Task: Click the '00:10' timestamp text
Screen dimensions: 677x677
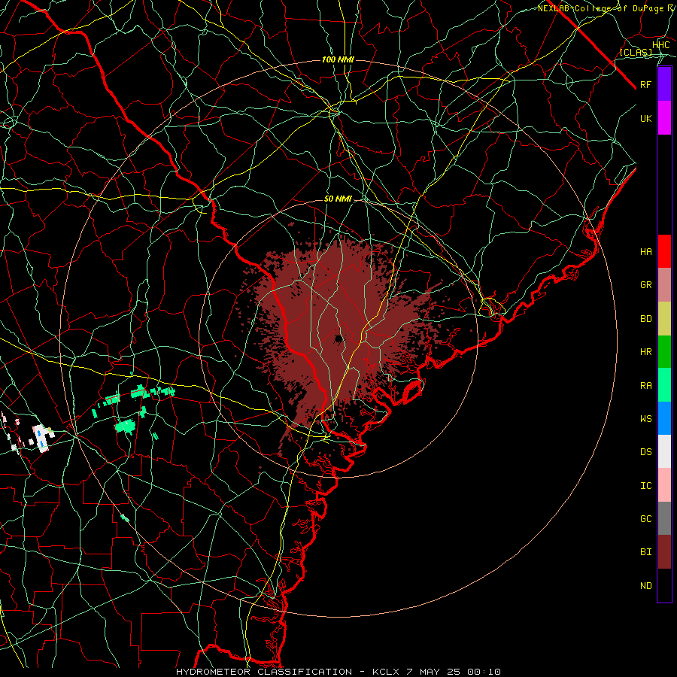Action: pyautogui.click(x=484, y=672)
